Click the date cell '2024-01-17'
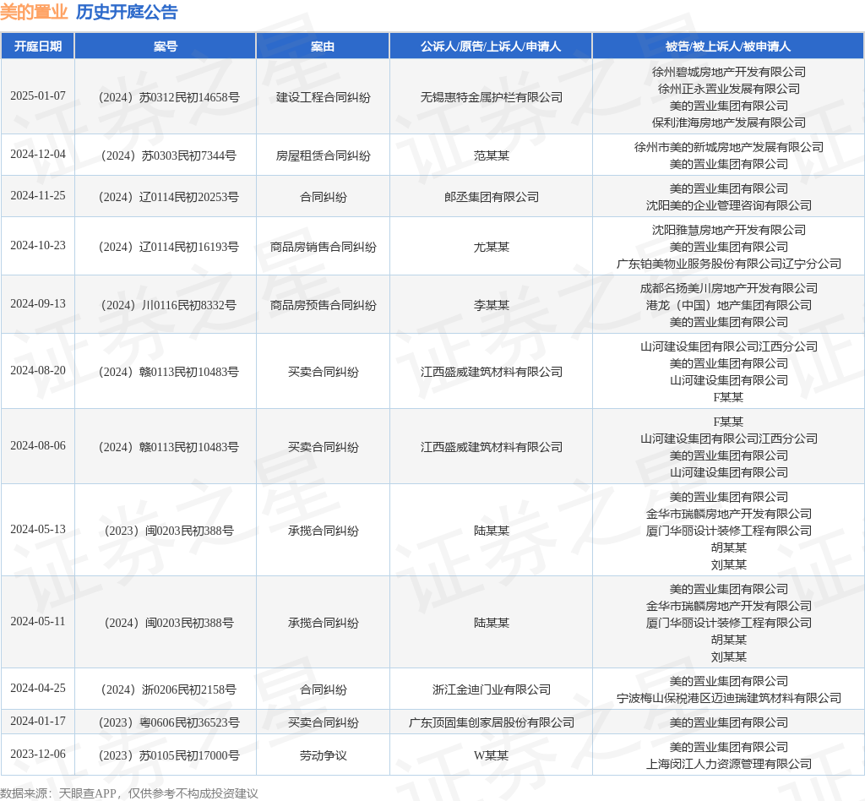 pyautogui.click(x=37, y=722)
